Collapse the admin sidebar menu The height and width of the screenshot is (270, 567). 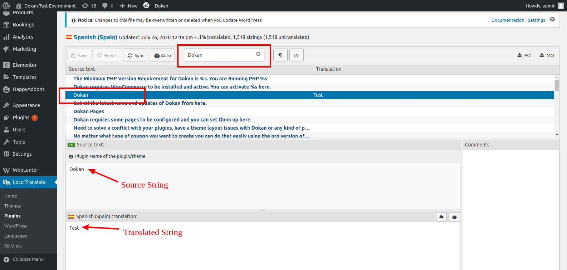[x=24, y=259]
